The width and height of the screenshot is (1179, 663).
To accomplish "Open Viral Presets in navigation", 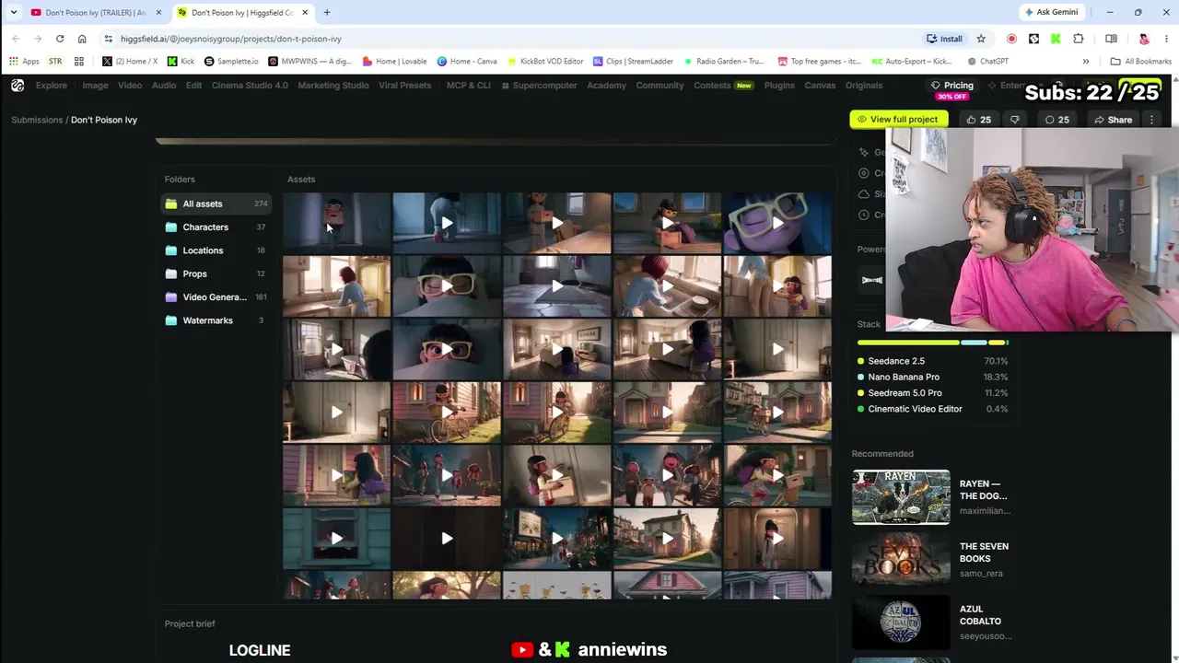I will tap(404, 86).
